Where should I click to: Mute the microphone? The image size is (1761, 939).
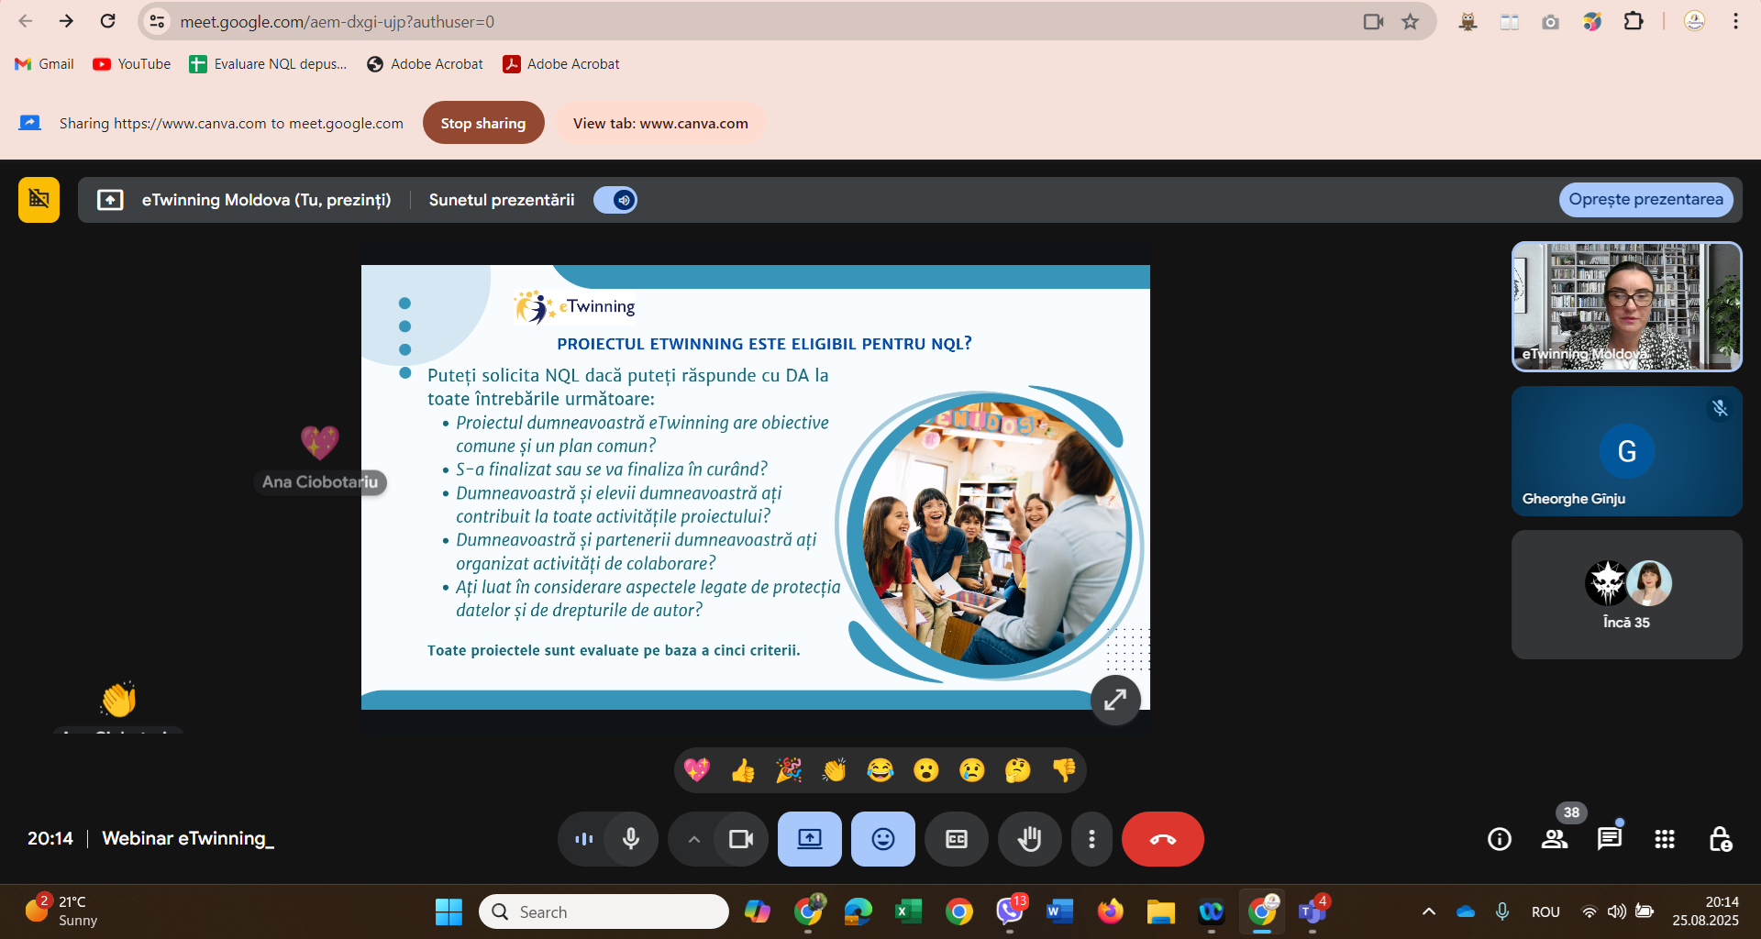coord(631,839)
